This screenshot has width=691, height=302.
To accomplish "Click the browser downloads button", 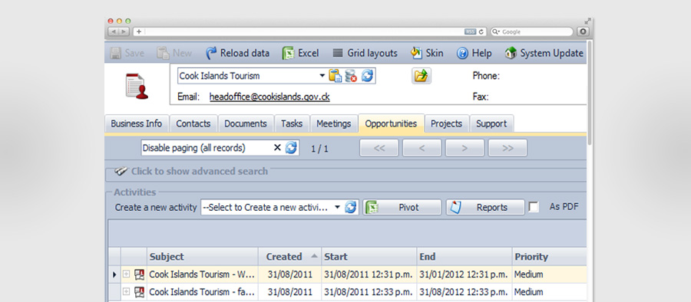I will click(x=583, y=31).
